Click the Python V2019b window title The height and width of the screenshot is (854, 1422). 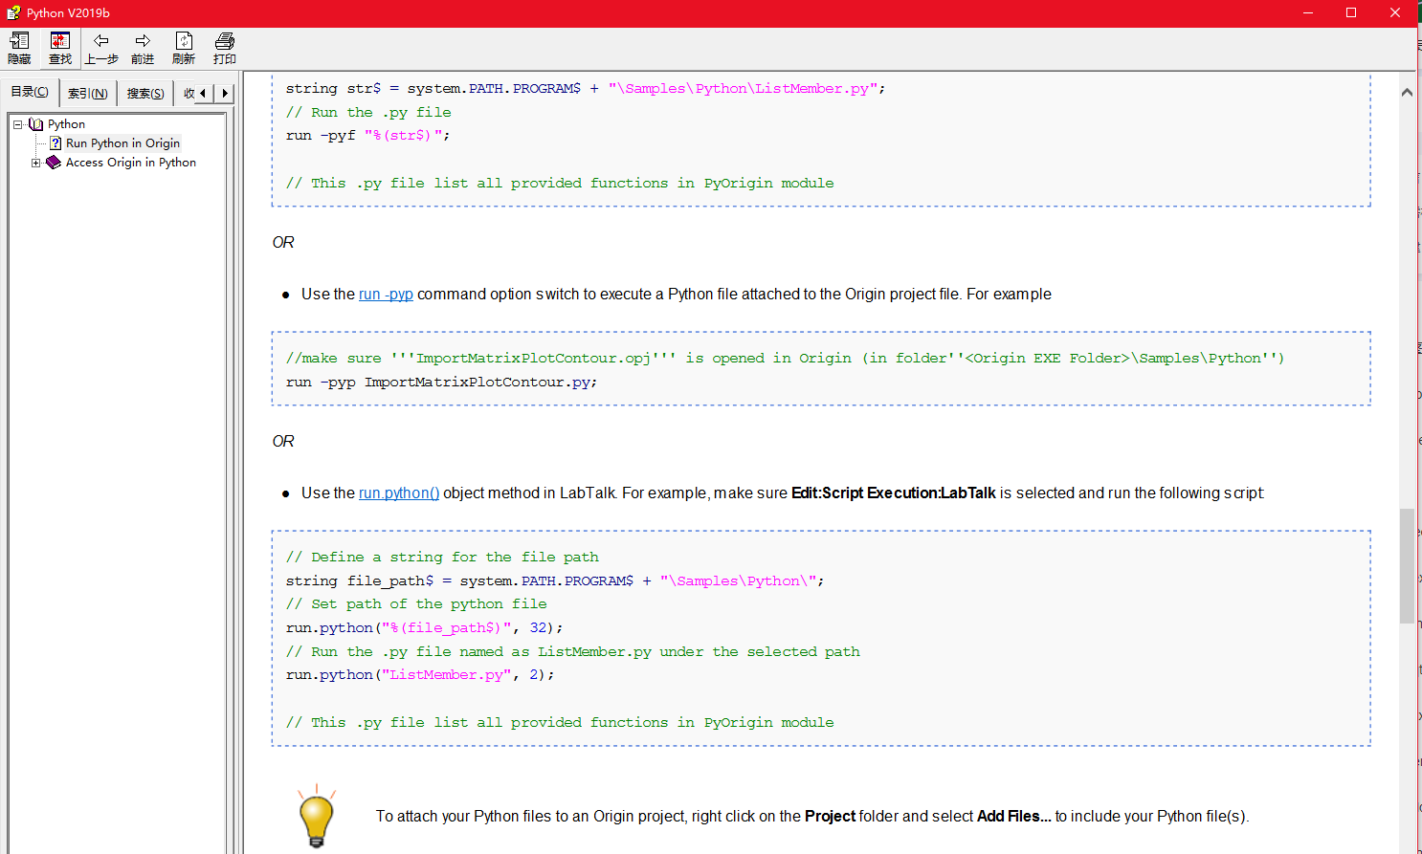[x=68, y=13]
